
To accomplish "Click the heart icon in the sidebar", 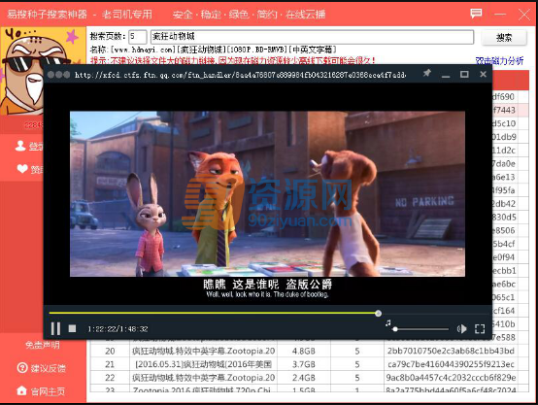I will pos(22,169).
